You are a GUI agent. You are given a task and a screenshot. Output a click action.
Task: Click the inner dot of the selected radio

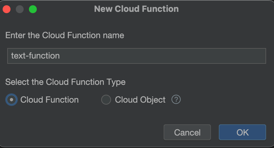click(x=11, y=100)
